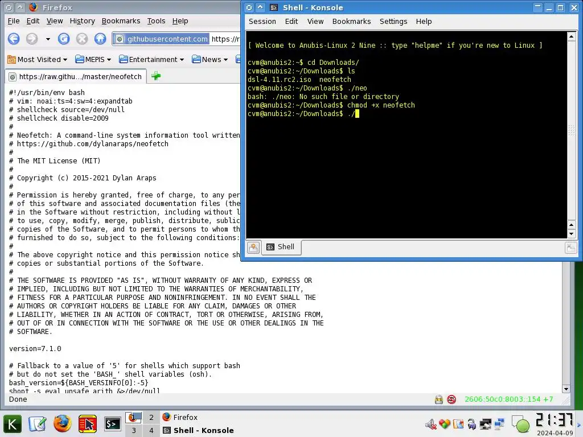Screen dimensions: 583x437
Task: Click the clipboard tray icon (Klipper)
Action: click(x=458, y=424)
